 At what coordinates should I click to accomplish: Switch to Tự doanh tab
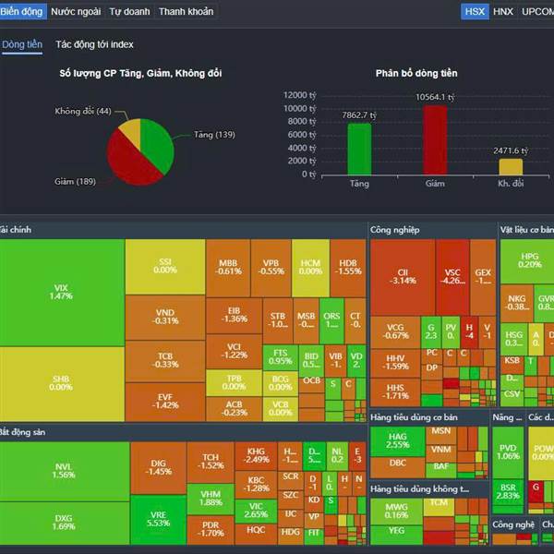pyautogui.click(x=129, y=12)
